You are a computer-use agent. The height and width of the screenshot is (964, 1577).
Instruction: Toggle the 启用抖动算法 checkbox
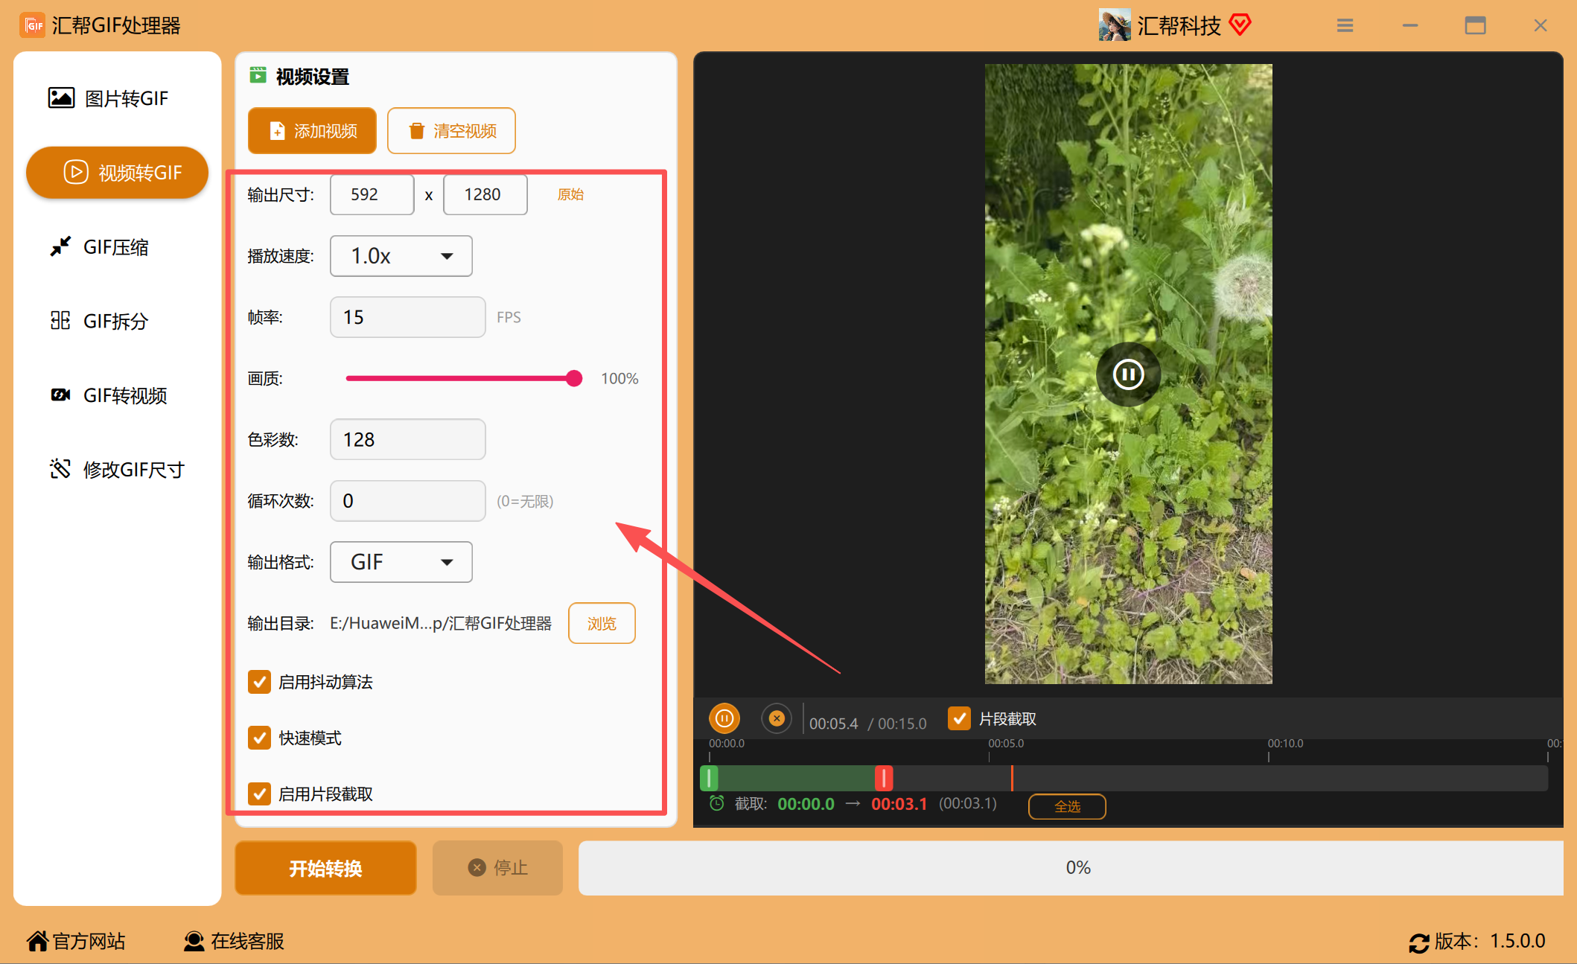point(259,682)
